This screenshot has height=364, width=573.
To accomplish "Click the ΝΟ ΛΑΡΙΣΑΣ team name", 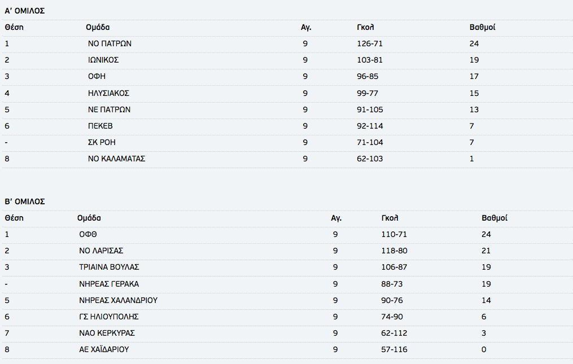I will [101, 251].
